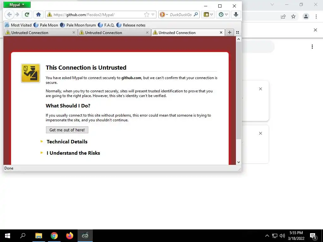Bookmark this page with the star icon
The height and width of the screenshot is (242, 323).
(147, 14)
